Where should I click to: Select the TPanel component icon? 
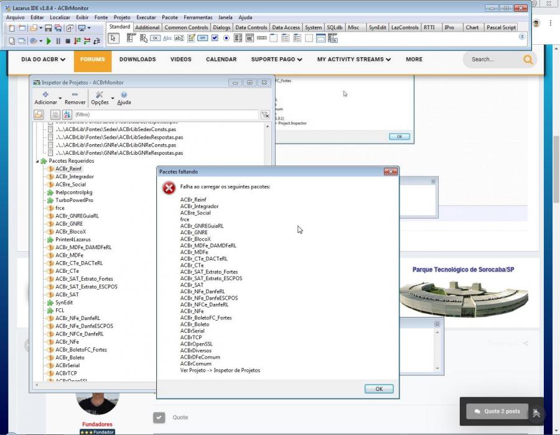click(x=309, y=38)
